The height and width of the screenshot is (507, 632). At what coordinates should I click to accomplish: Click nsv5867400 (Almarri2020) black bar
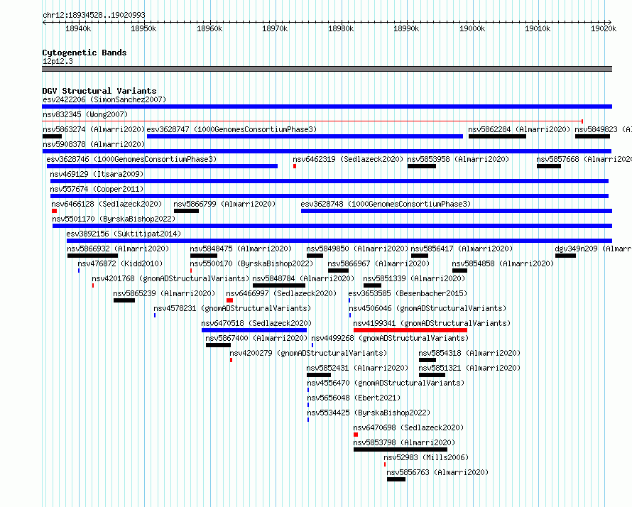click(x=219, y=345)
